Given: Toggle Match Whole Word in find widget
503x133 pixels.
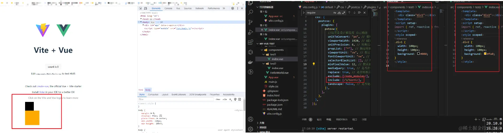Looking at the screenshot, I should (339, 13).
